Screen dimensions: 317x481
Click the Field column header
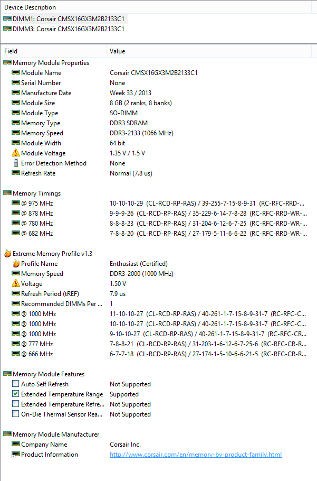(11, 51)
